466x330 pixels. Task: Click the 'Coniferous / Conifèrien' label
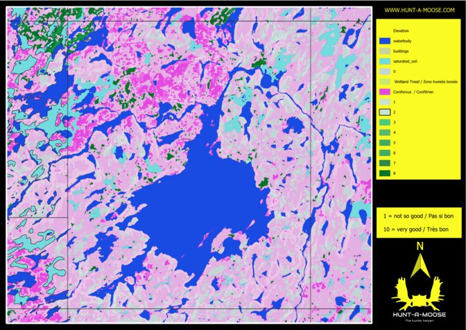pos(413,92)
